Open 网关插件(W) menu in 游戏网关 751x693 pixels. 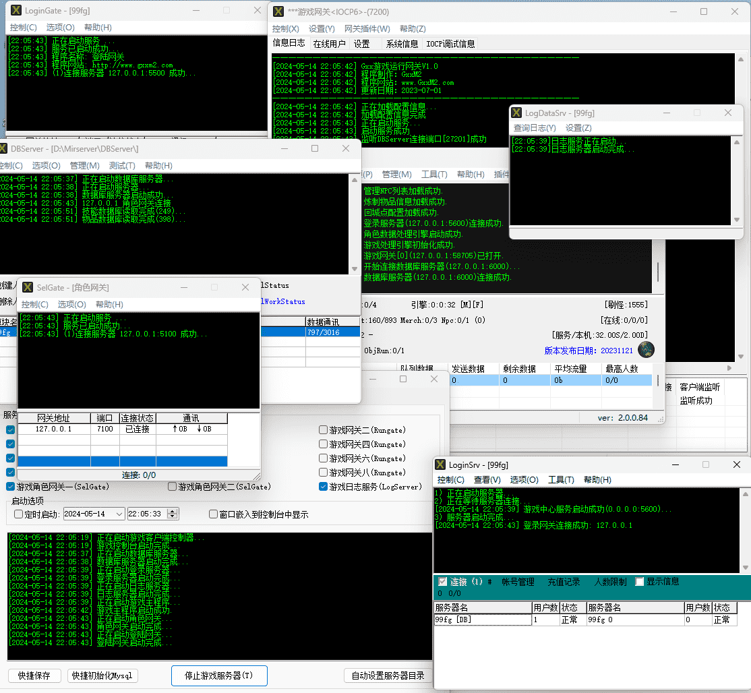(367, 29)
